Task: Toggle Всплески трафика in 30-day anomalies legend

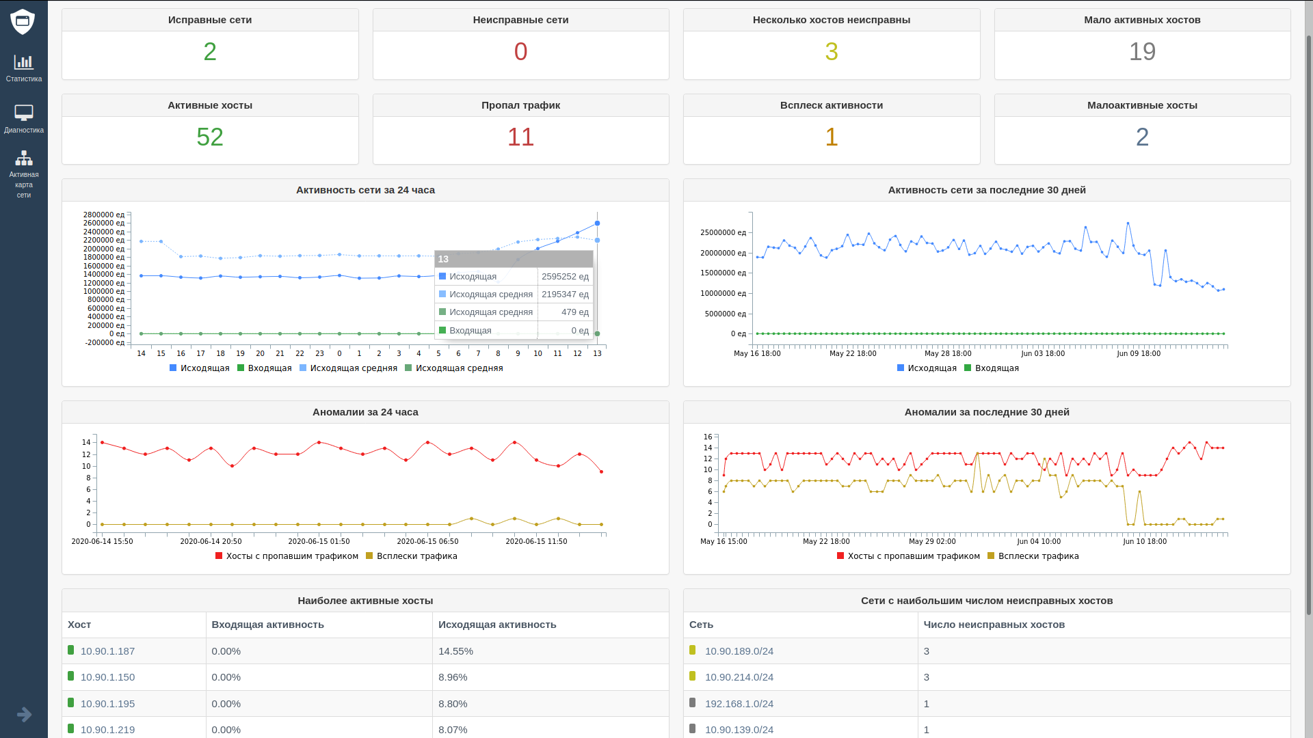Action: click(x=1033, y=556)
